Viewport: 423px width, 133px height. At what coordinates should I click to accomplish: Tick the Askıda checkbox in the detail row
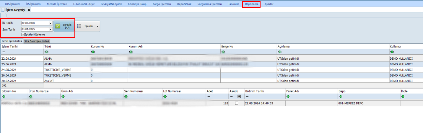pyautogui.click(x=236, y=103)
